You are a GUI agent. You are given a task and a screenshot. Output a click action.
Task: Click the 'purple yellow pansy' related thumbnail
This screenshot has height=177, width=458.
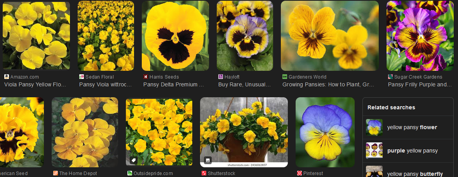point(374,151)
